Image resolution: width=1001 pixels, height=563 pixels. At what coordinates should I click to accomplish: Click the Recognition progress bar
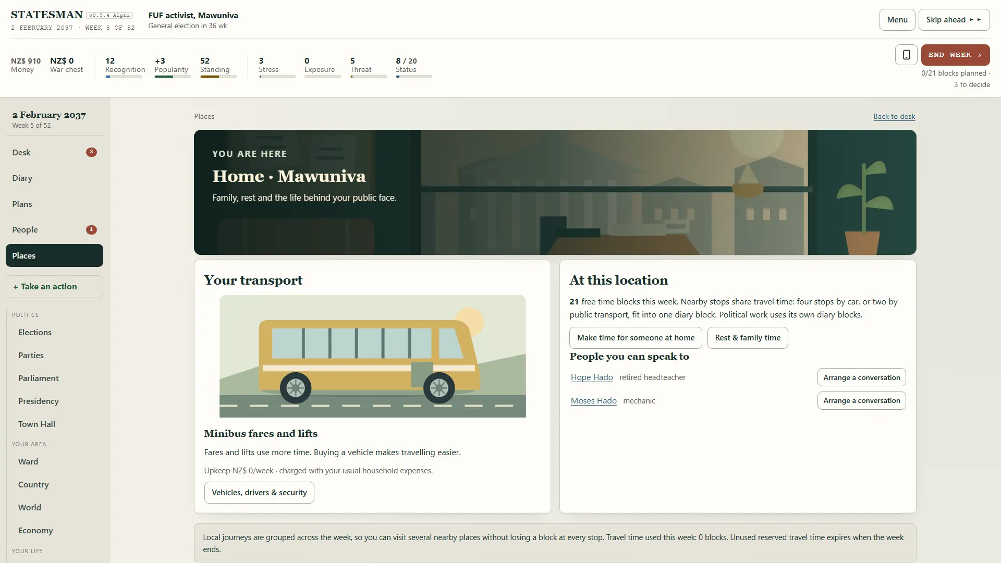tap(124, 77)
